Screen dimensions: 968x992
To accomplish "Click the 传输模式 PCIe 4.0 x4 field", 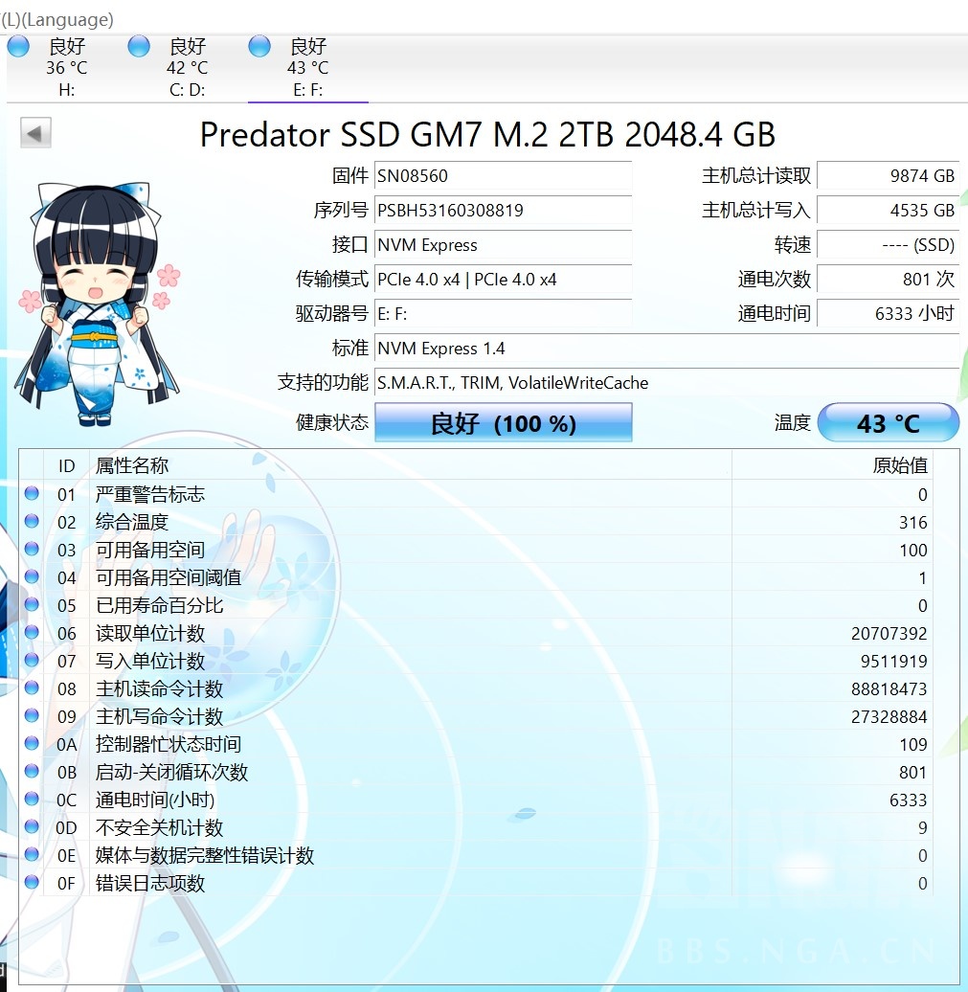I will point(503,280).
